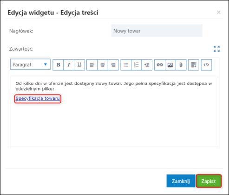Align text to the left
Viewport: 229px width, 195px height.
click(x=92, y=65)
